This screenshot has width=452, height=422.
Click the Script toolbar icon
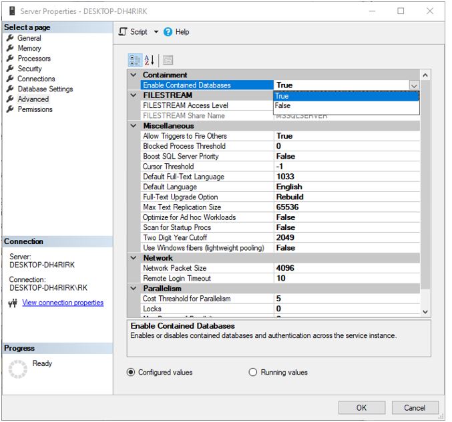tap(123, 31)
